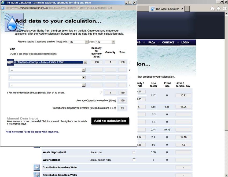Click Quantity field in third bath row
Viewport: 228px width, 177px height.
pyautogui.click(x=110, y=77)
